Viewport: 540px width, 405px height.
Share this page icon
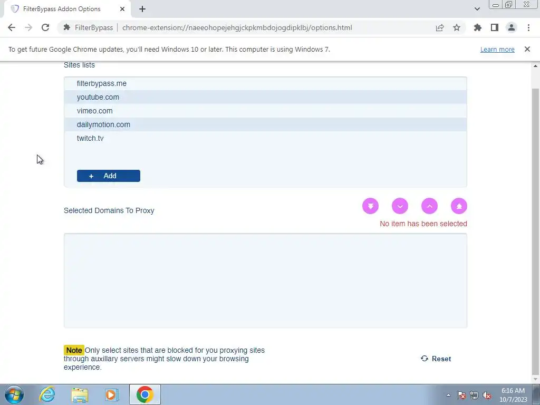(x=440, y=27)
